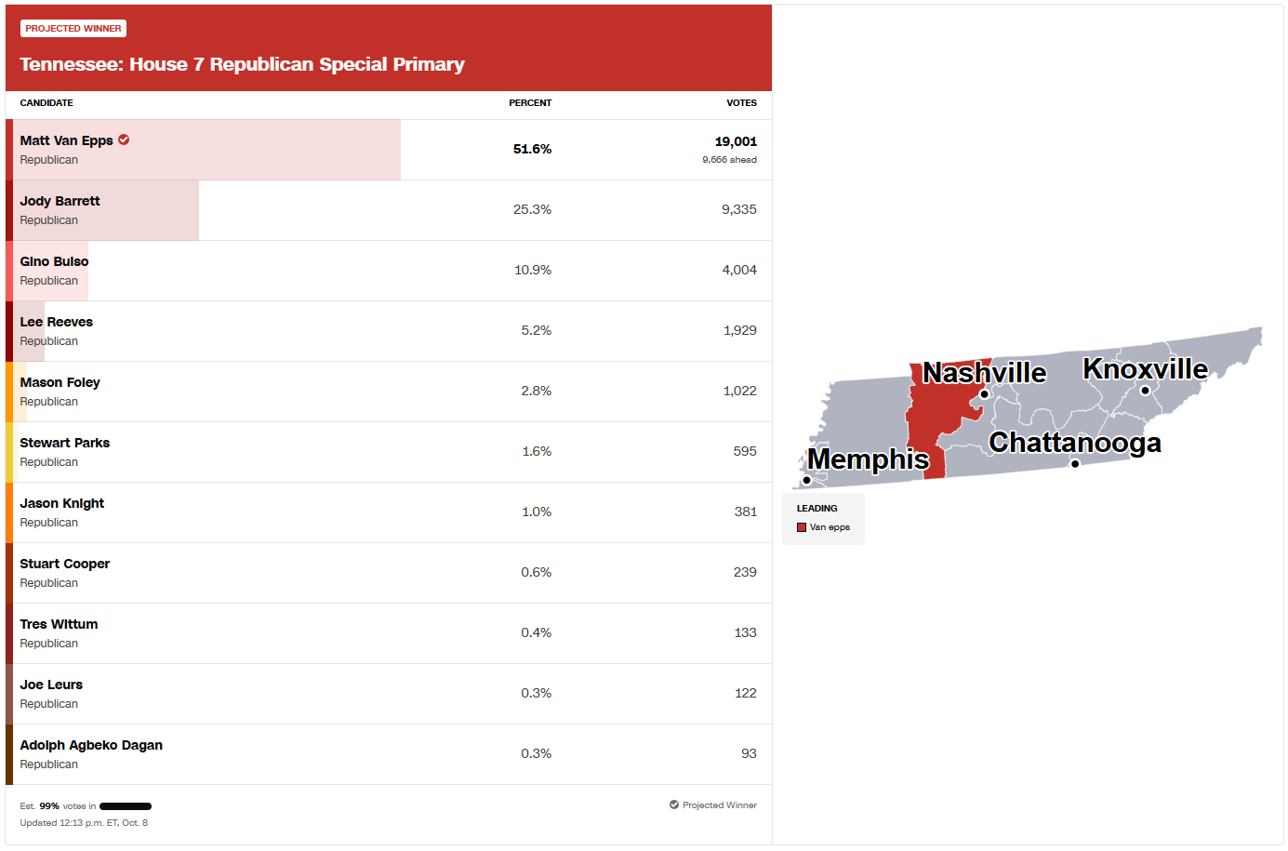This screenshot has height=851, width=1288.
Task: Click the PERCENT column header
Action: click(x=530, y=103)
